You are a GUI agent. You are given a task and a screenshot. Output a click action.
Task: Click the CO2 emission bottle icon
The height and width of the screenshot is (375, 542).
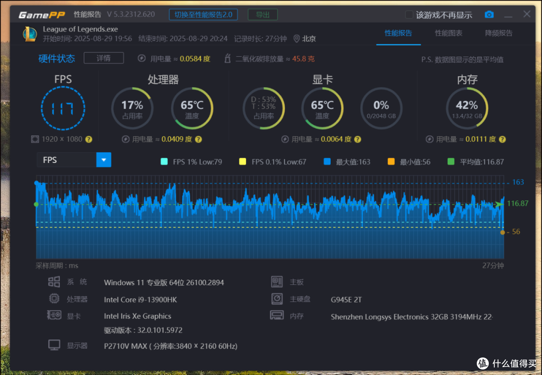227,58
